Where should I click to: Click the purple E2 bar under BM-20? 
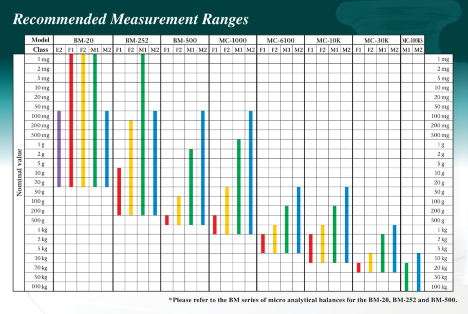[59, 149]
